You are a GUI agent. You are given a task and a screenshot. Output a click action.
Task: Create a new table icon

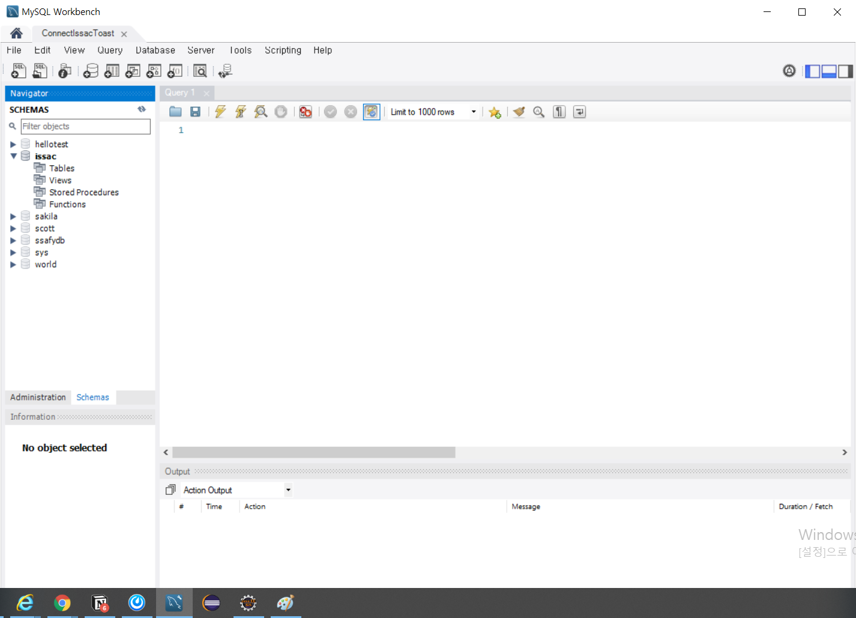point(112,71)
